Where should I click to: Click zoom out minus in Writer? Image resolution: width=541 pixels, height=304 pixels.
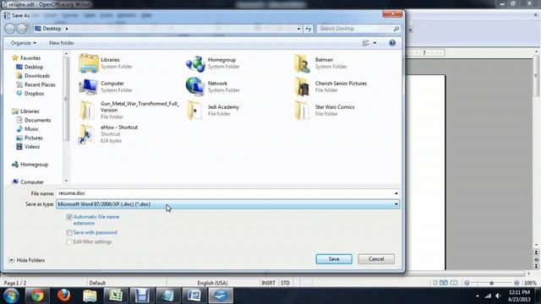click(467, 283)
